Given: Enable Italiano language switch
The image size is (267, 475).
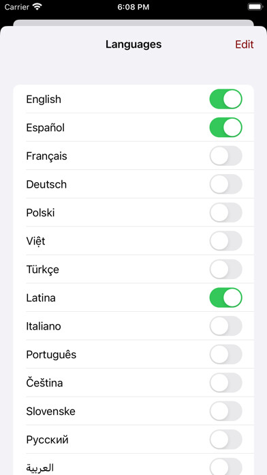Looking at the screenshot, I should [x=226, y=326].
